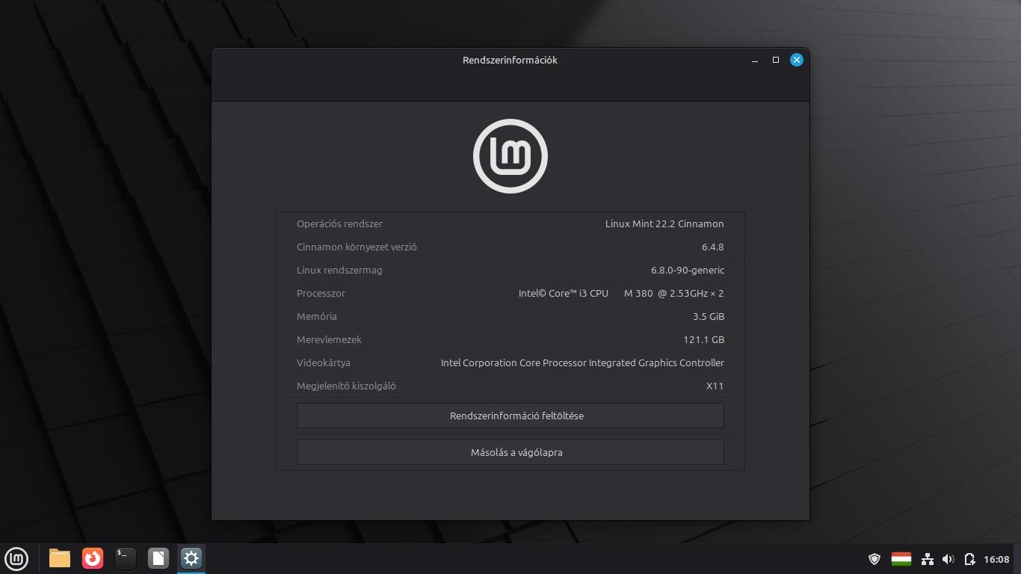Image resolution: width=1021 pixels, height=574 pixels.
Task: Select the Integrated Graphics Controller value
Action: [582, 362]
